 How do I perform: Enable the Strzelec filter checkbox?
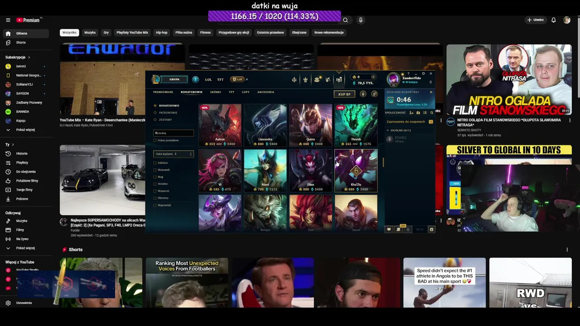(155, 184)
